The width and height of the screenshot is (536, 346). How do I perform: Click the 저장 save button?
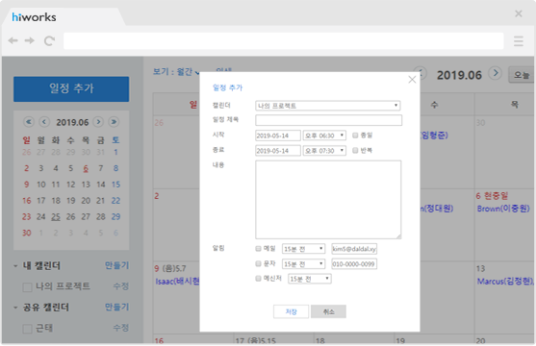click(291, 311)
